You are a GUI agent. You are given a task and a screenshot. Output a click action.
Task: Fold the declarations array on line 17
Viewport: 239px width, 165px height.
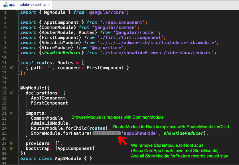click(18, 93)
